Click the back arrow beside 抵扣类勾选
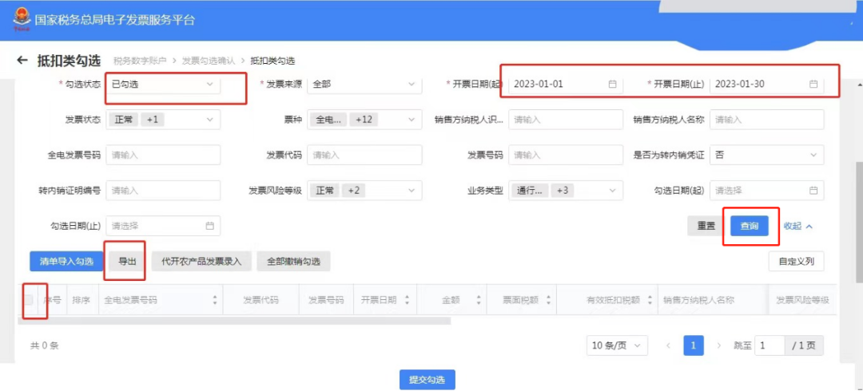This screenshot has height=391, width=863. (x=22, y=60)
